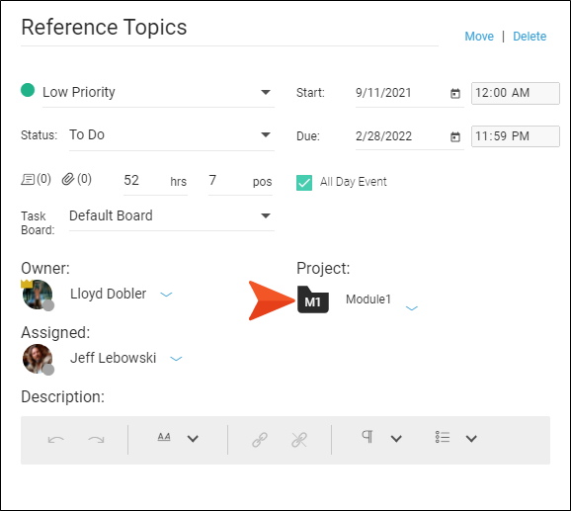Image resolution: width=571 pixels, height=511 pixels.
Task: Click the Delete link
Action: tap(530, 37)
